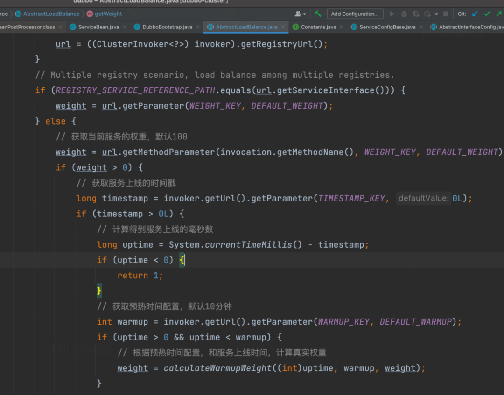Open the Add Configuration selector

click(355, 14)
